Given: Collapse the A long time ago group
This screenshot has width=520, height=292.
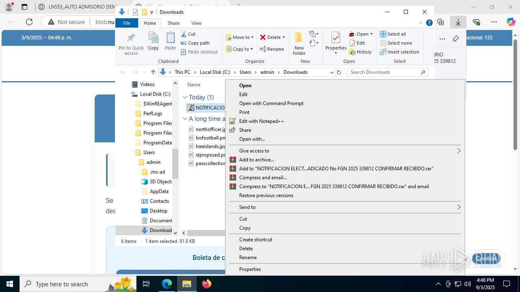Looking at the screenshot, I should 185,119.
